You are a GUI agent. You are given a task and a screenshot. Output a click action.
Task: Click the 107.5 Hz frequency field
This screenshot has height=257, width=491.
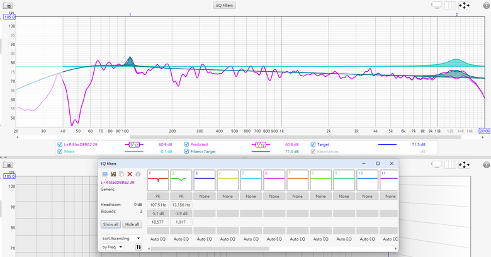click(158, 205)
